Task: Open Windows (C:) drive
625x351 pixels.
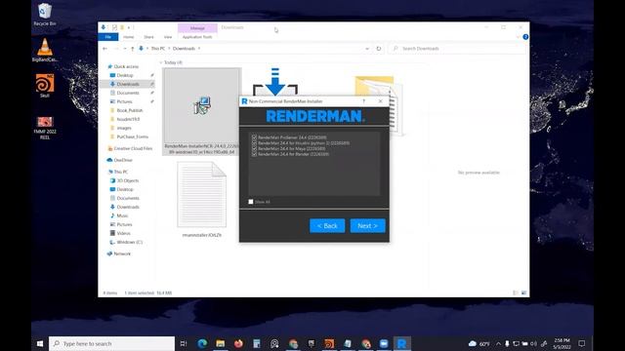Action: click(x=129, y=242)
